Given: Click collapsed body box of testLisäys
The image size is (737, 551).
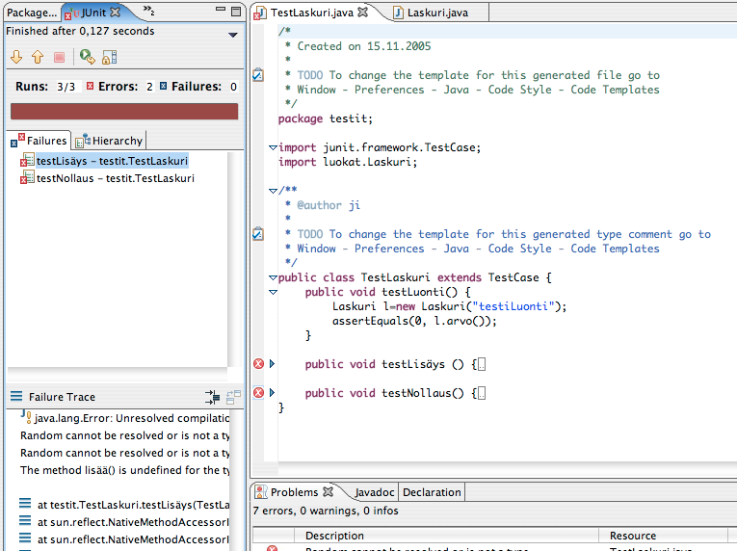Looking at the screenshot, I should point(482,364).
